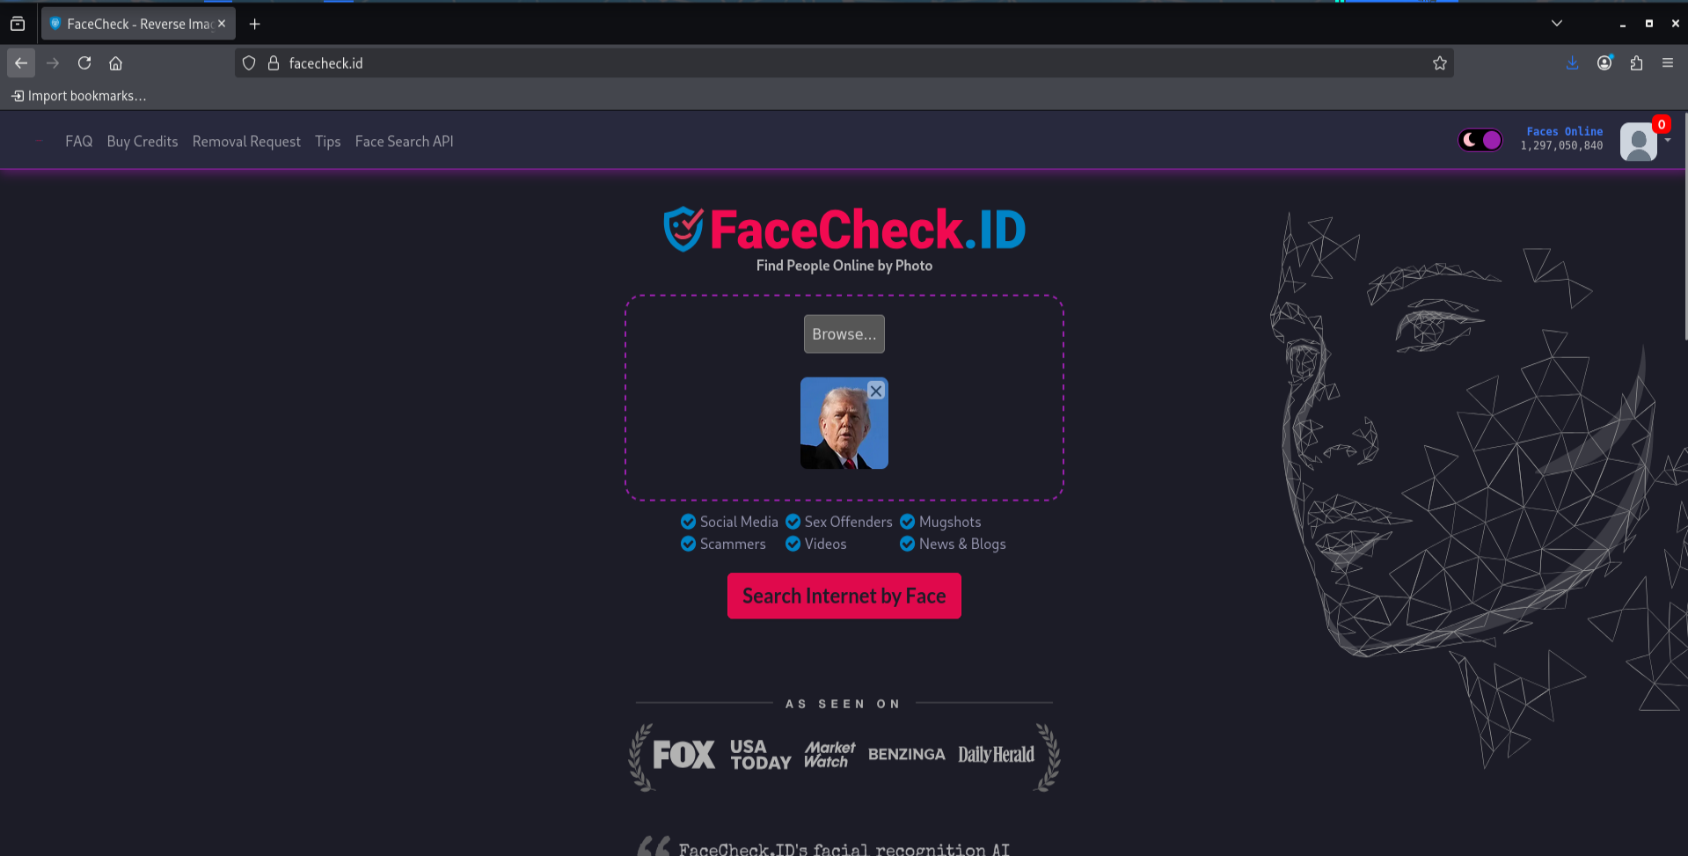The width and height of the screenshot is (1688, 856).
Task: Reload the current page
Action: pos(84,63)
